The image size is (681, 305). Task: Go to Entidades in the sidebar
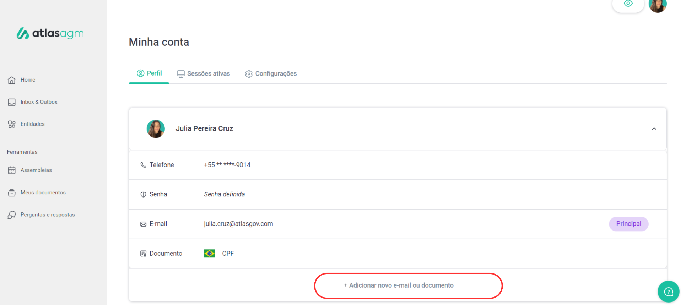[x=32, y=124]
